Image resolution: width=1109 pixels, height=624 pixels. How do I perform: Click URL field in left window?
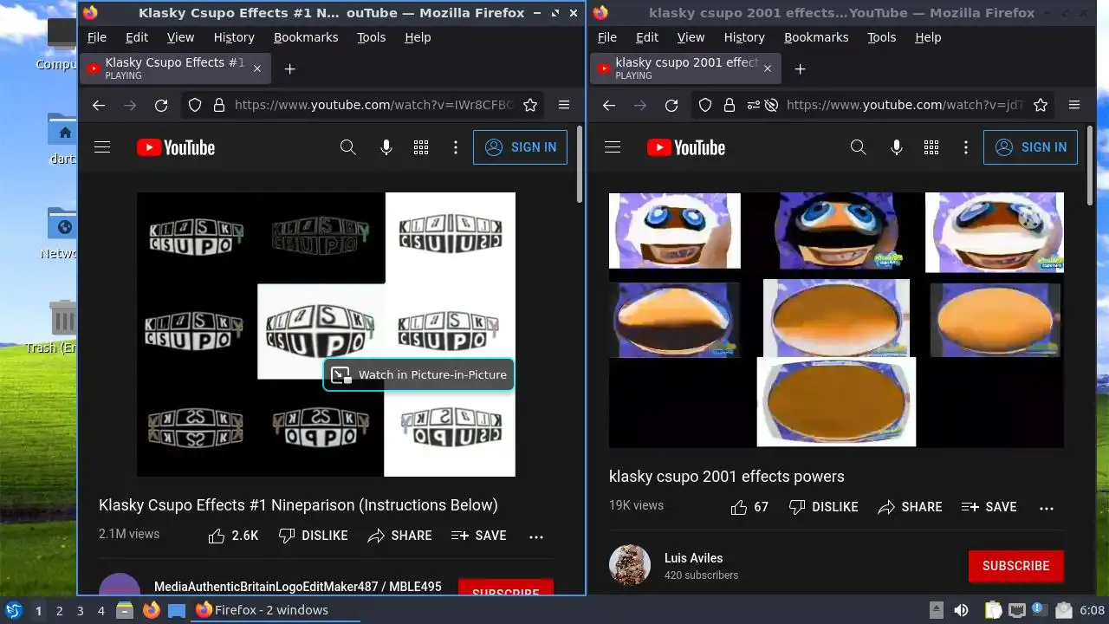point(374,105)
